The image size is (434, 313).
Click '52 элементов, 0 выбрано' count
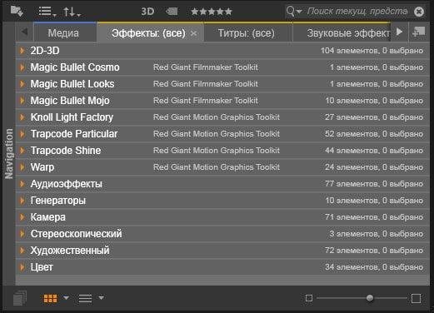[x=374, y=134]
